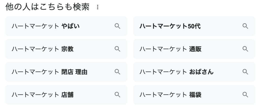Click search icon beside ハートマーケット やばい

pyautogui.click(x=117, y=26)
